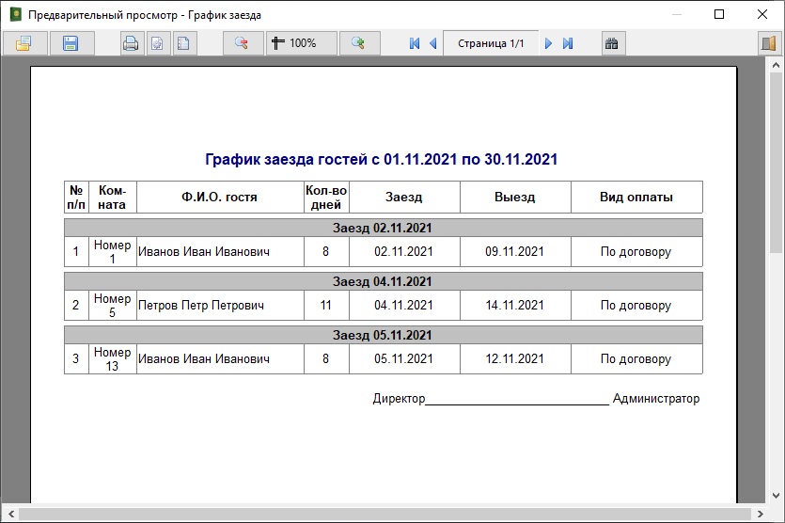Go to the first page
This screenshot has width=785, height=523.
(x=415, y=43)
